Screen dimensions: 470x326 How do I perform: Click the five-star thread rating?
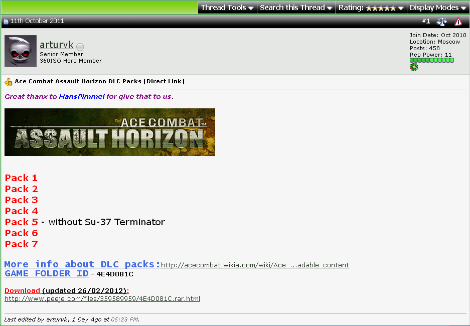381,8
